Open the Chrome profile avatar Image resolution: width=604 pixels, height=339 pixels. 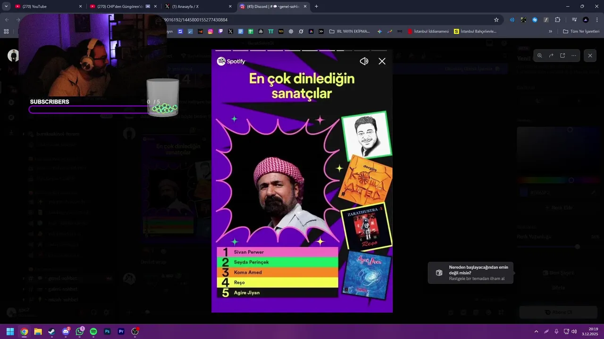click(x=586, y=20)
